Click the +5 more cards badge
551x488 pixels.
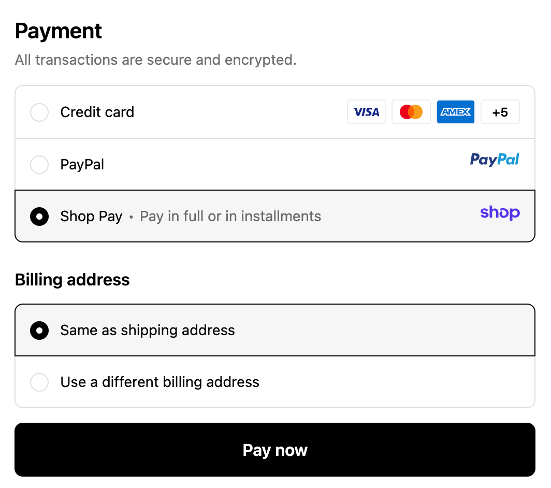click(500, 112)
